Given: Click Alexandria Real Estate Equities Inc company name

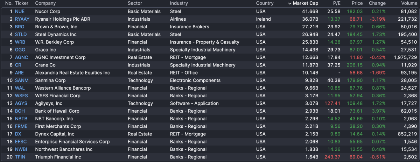Looking at the screenshot, I should coord(72,73).
